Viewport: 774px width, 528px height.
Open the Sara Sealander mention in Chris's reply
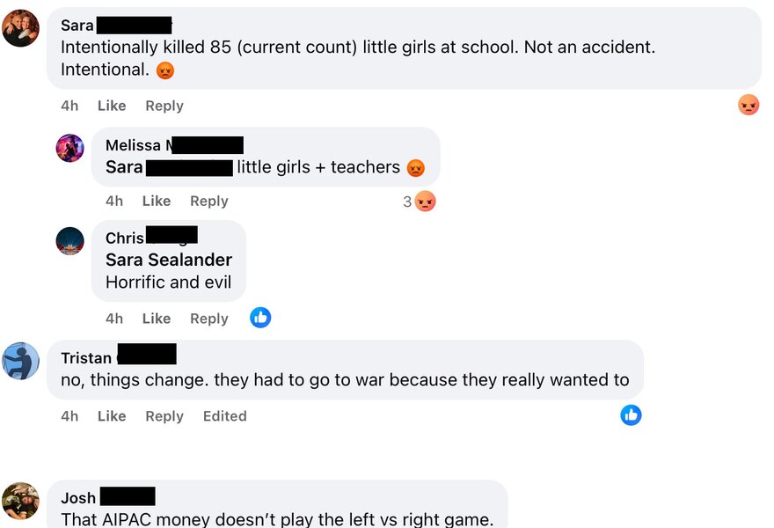point(168,260)
